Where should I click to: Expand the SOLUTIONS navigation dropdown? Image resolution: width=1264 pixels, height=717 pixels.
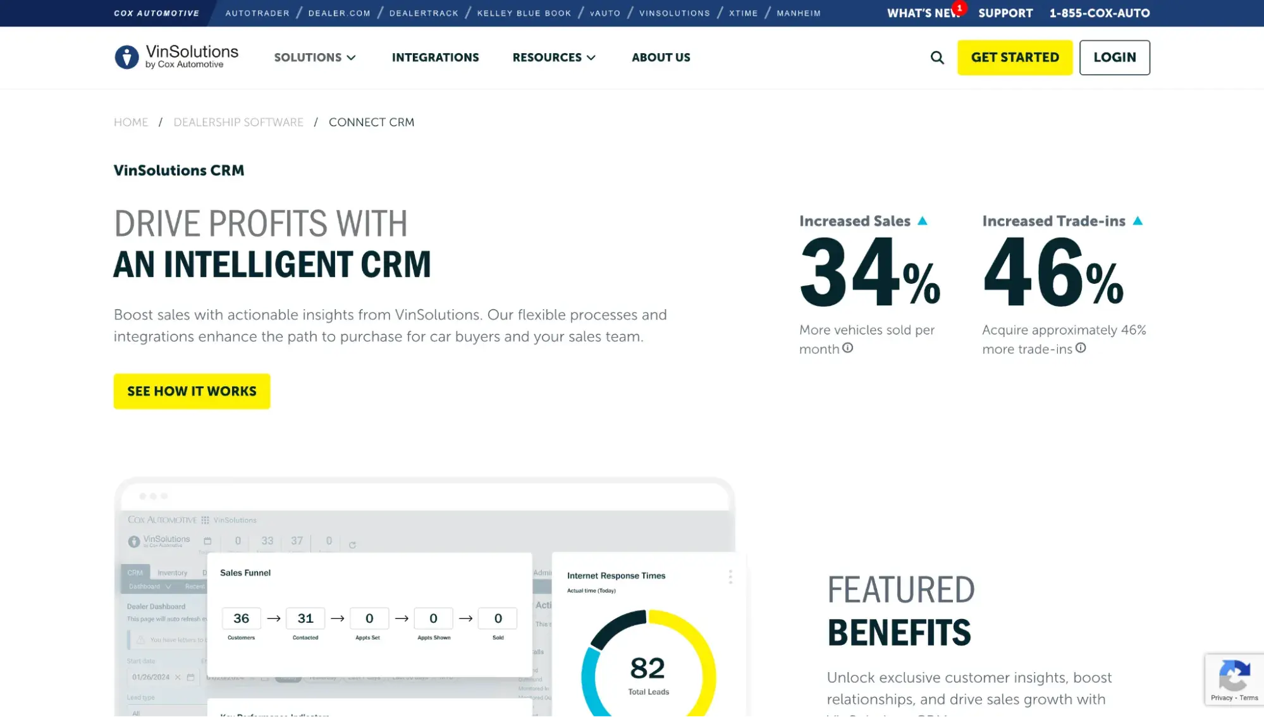(x=315, y=58)
